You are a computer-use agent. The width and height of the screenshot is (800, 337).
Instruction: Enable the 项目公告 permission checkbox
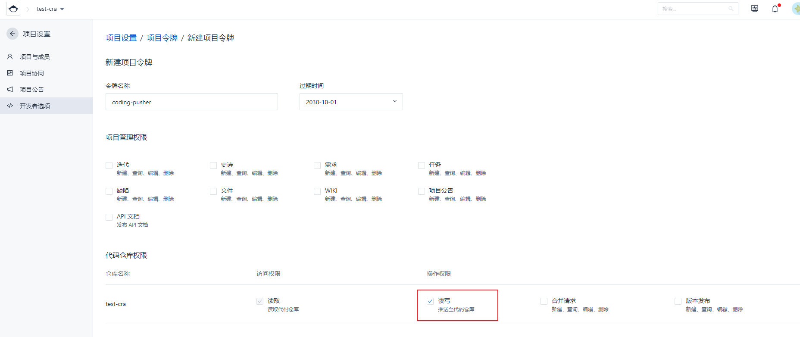(422, 191)
